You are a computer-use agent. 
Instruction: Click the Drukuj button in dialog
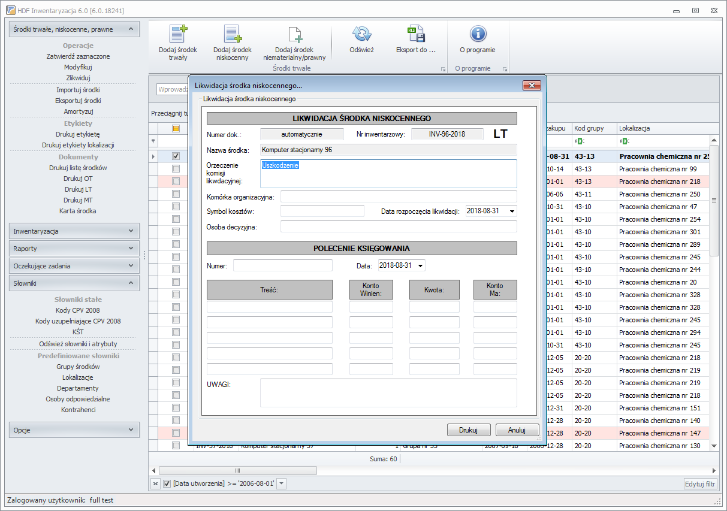tap(469, 430)
